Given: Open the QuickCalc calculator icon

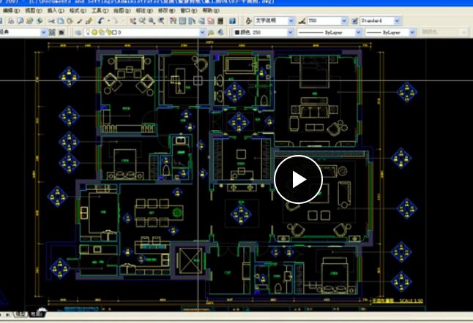Looking at the screenshot, I should (220, 21).
